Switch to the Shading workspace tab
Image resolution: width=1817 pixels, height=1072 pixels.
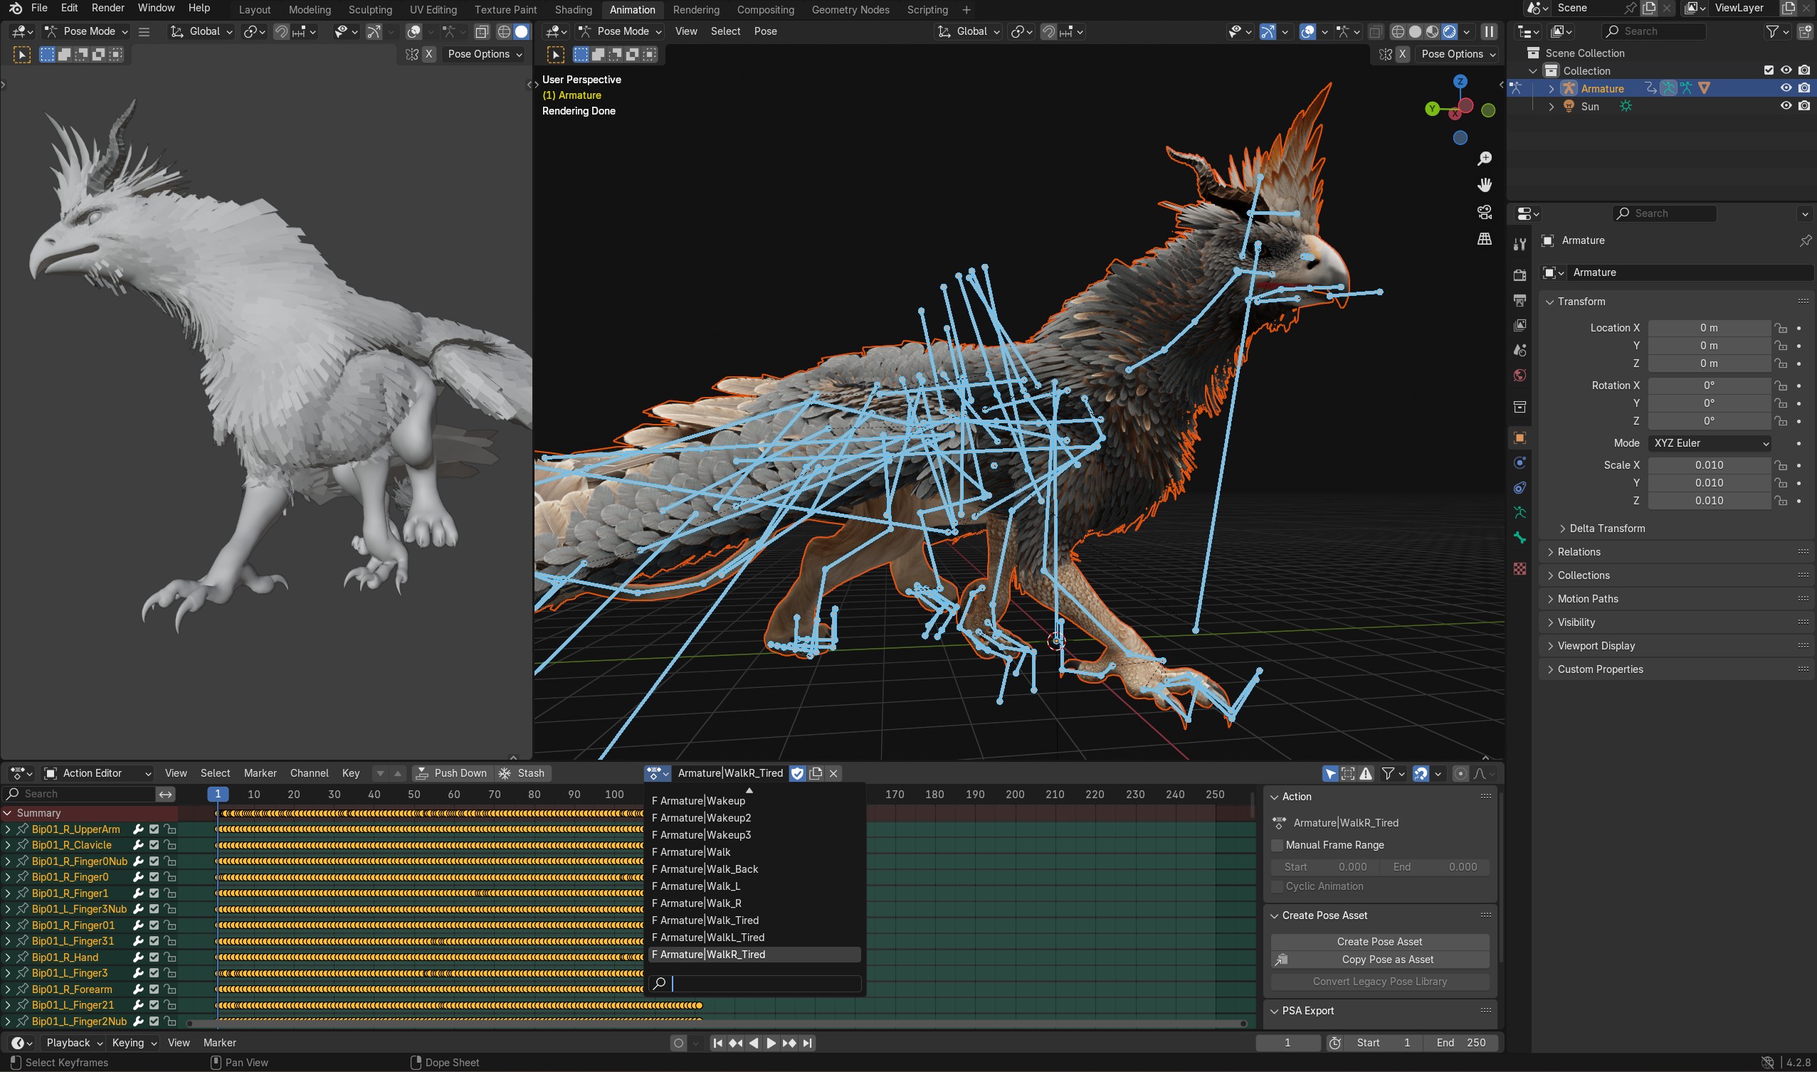(572, 9)
